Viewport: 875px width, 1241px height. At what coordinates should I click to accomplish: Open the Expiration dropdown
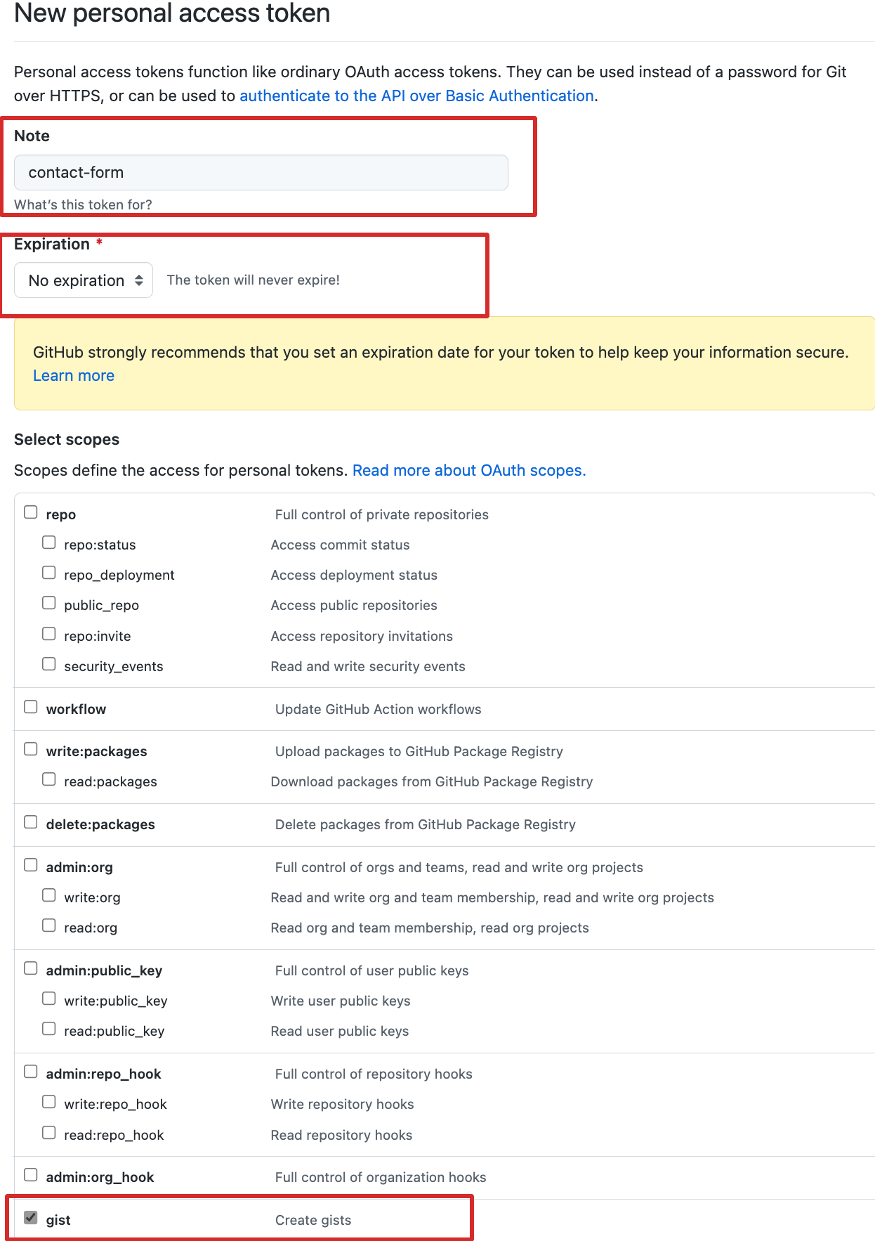click(84, 280)
